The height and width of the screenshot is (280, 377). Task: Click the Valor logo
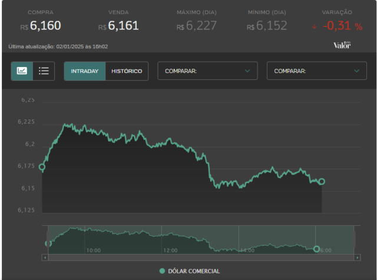click(x=342, y=45)
